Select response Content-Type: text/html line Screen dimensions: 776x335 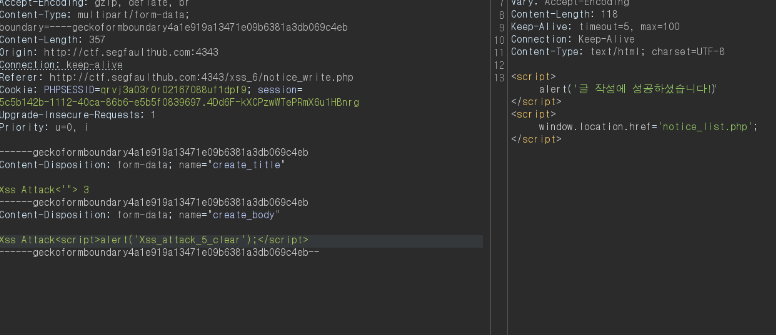tap(618, 52)
